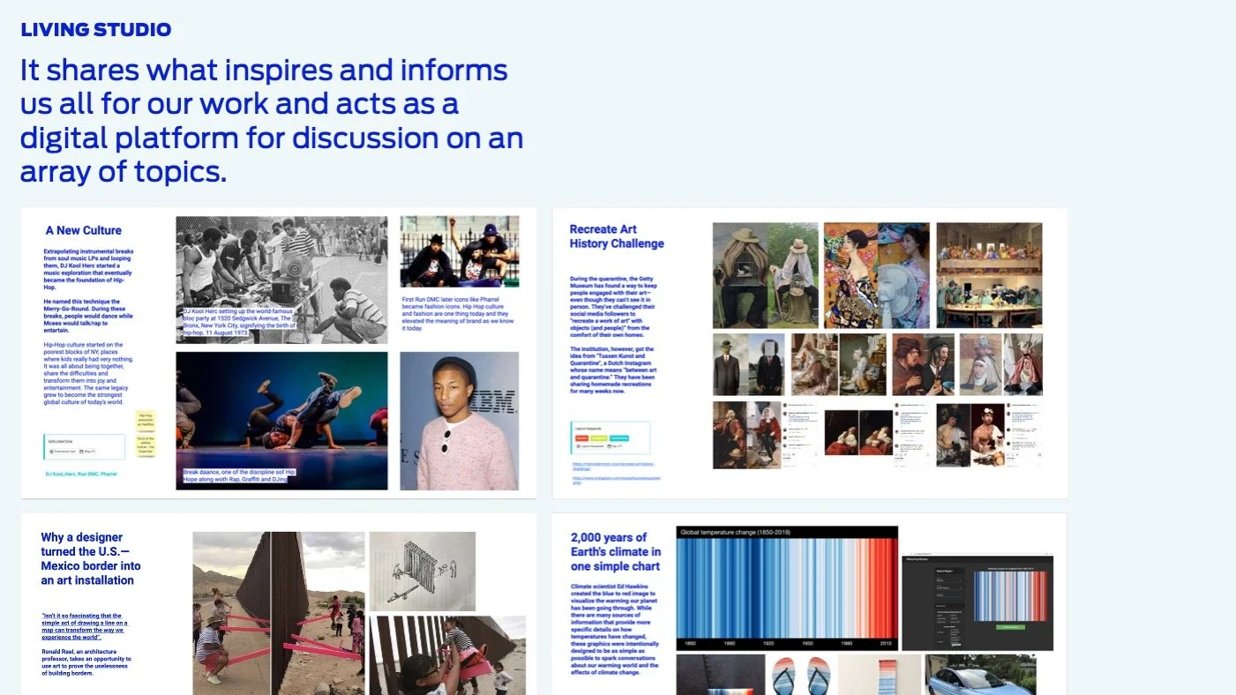The width and height of the screenshot is (1236, 695).
Task: Open the black-and-white DJ Kool Herc block party photo
Action: 281,280
